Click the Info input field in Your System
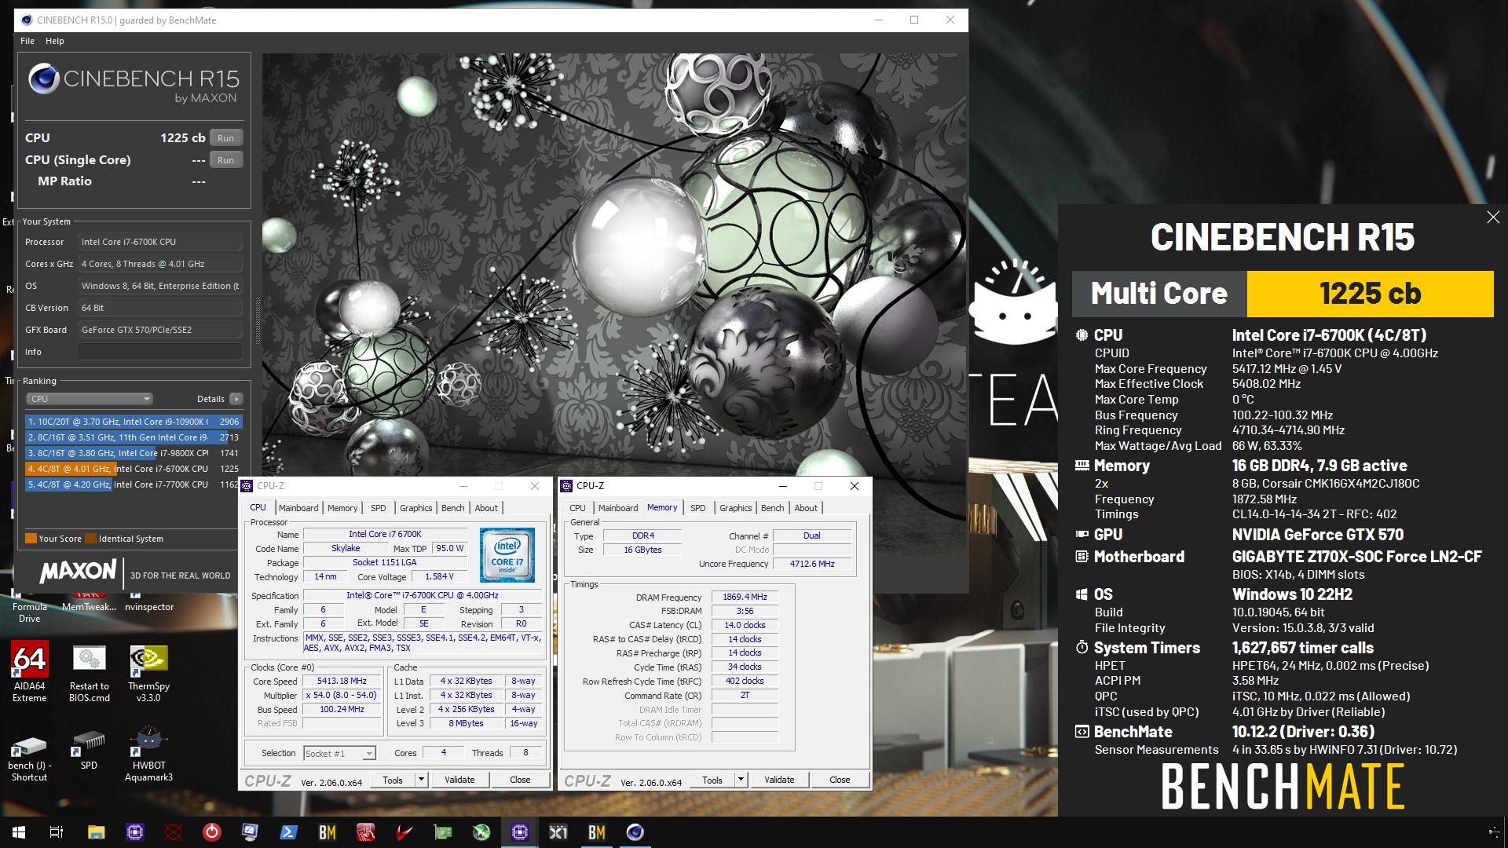 pyautogui.click(x=160, y=352)
